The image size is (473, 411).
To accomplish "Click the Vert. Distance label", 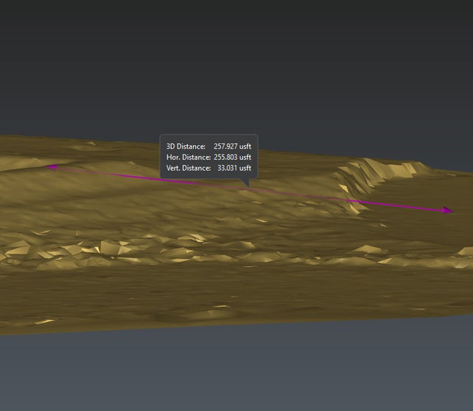I will click(x=189, y=168).
